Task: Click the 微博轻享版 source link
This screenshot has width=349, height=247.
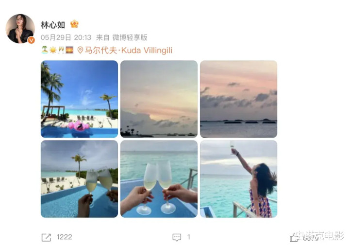Action: (x=130, y=37)
